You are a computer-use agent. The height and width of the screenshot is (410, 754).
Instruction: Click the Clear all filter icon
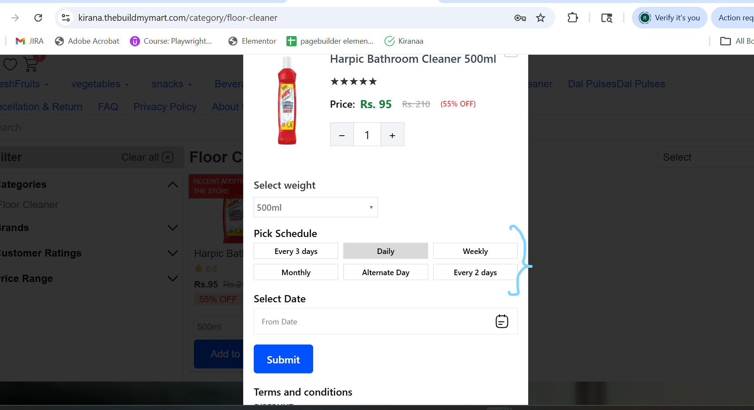coord(168,157)
